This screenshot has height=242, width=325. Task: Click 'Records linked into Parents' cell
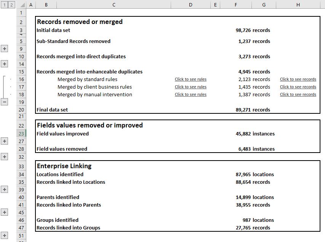pyautogui.click(x=69, y=205)
